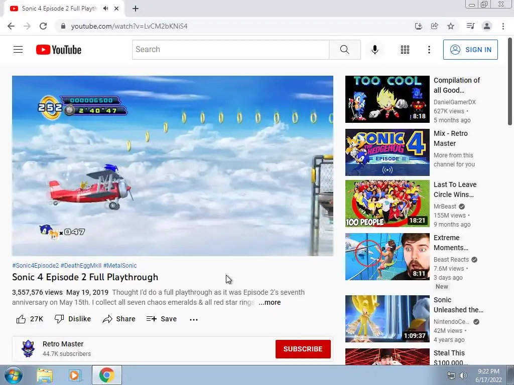514x385 pixels.
Task: Install app icon in address bar
Action: pyautogui.click(x=418, y=26)
